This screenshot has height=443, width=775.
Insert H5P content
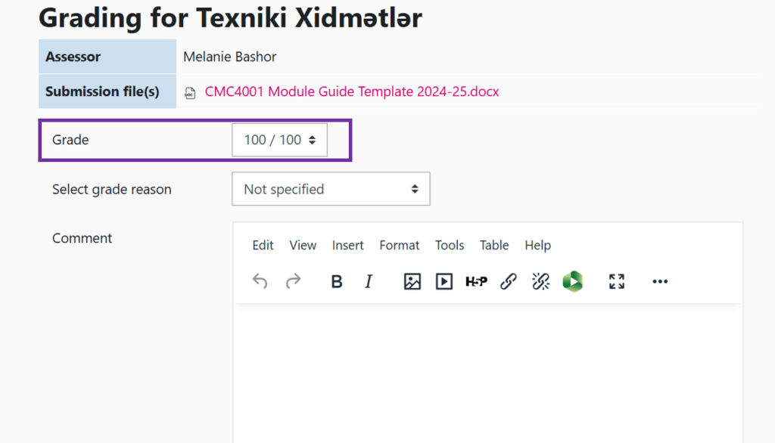[477, 281]
